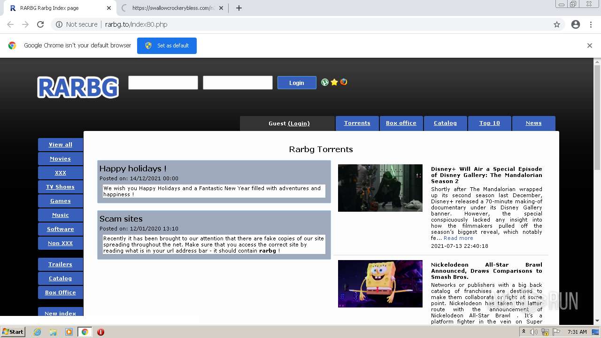The height and width of the screenshot is (338, 601).
Task: Open a new browser tab
Action: (x=239, y=8)
